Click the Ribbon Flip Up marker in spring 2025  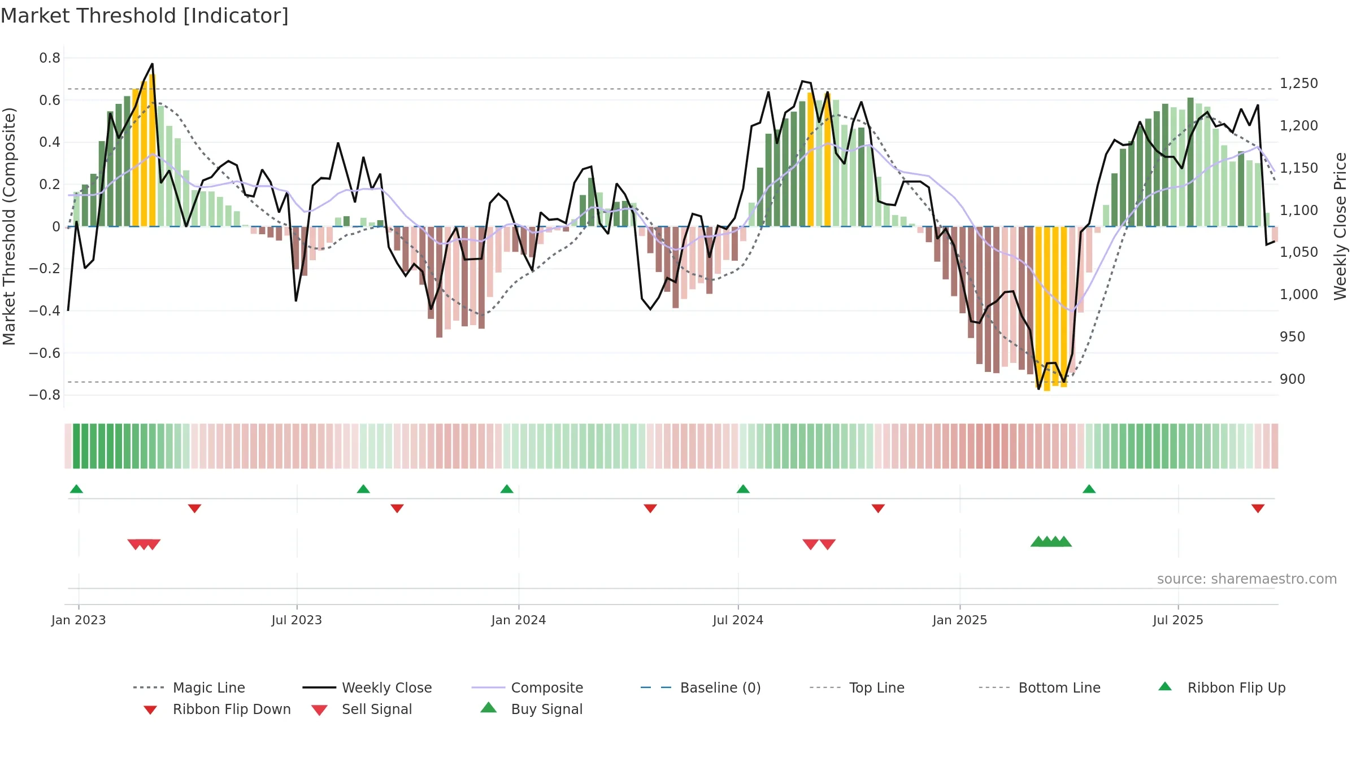pos(1089,489)
